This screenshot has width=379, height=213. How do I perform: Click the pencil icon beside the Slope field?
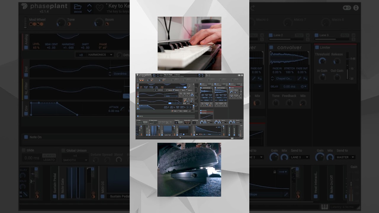(x=286, y=194)
